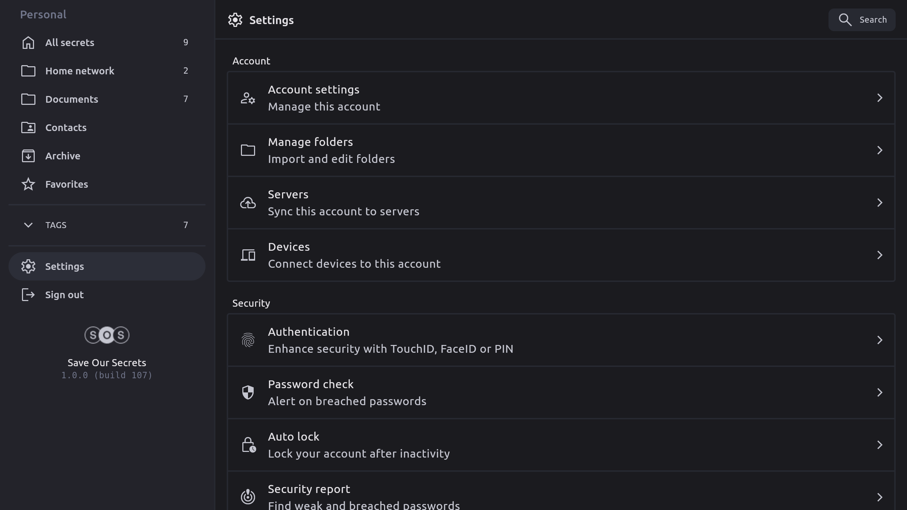This screenshot has height=510, width=907.
Task: Click the Security report radar icon
Action: tap(248, 497)
